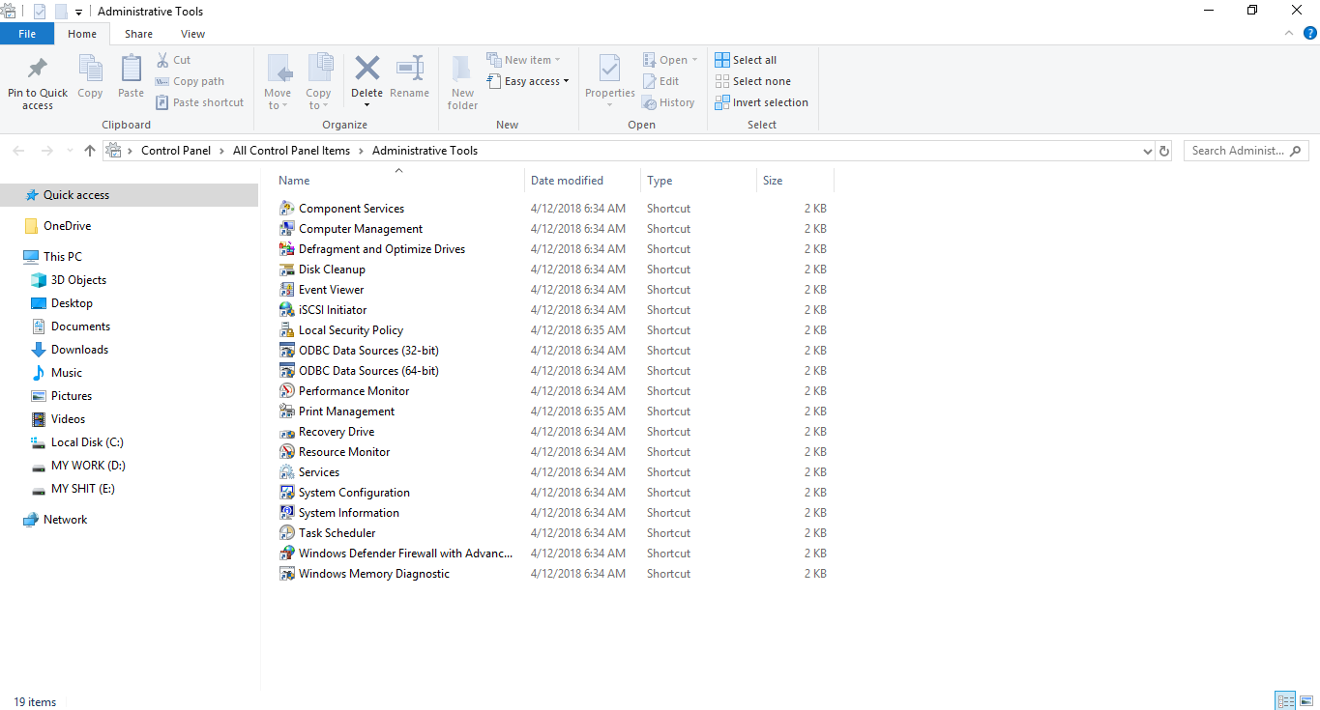Click Control Panel in the address breadcrumb
This screenshot has width=1320, height=710.
pos(176,151)
